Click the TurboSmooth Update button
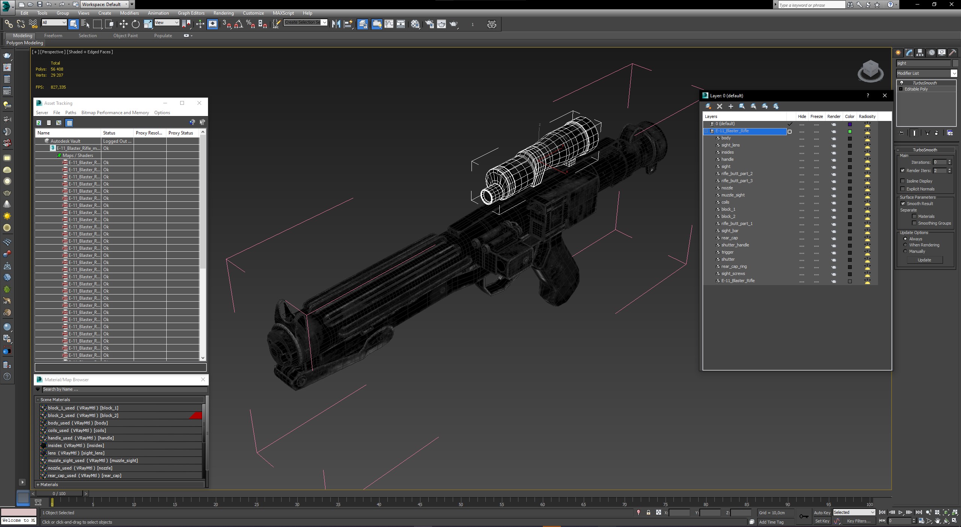Image resolution: width=961 pixels, height=527 pixels. [924, 260]
